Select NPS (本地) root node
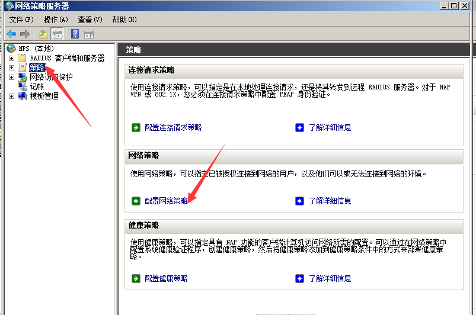This screenshot has height=315, width=476. pyautogui.click(x=36, y=49)
